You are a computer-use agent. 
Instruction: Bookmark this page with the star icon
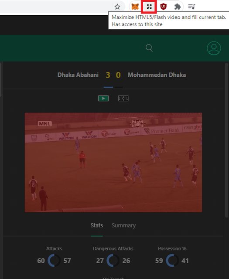pos(117,7)
